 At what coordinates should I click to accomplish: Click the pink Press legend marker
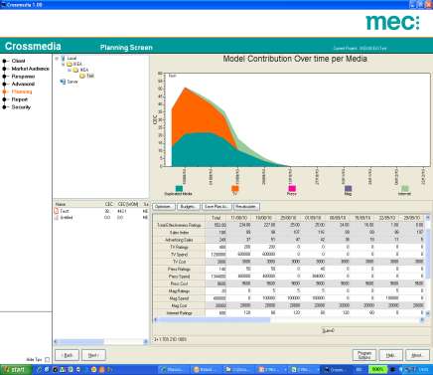click(x=292, y=188)
